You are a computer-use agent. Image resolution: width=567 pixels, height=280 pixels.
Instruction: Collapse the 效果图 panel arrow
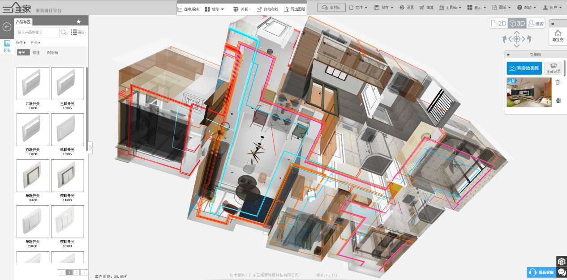[508, 55]
